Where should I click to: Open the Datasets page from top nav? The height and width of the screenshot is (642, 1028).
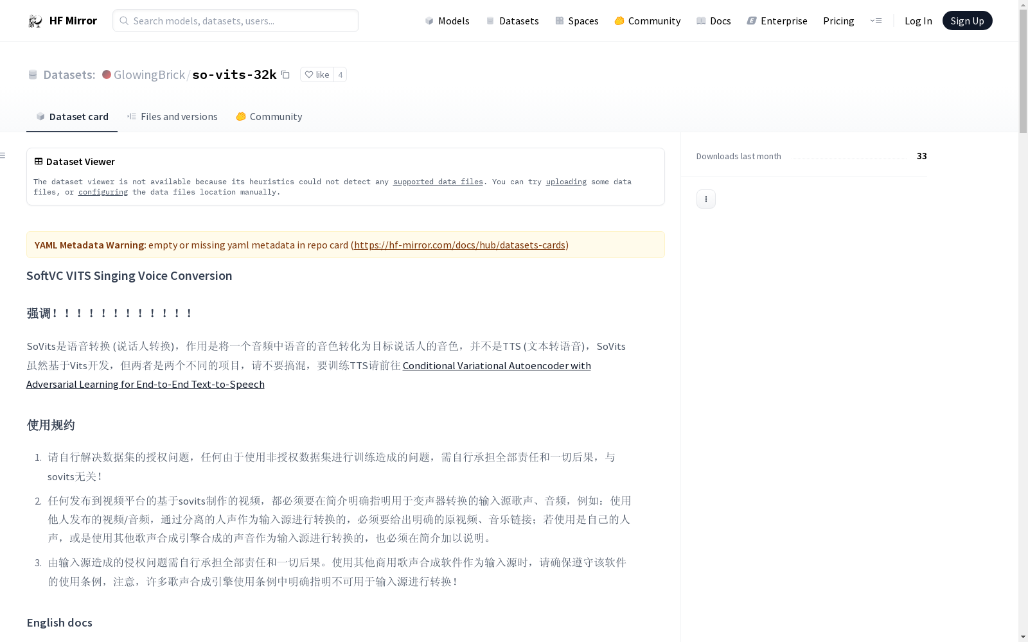[x=512, y=21]
